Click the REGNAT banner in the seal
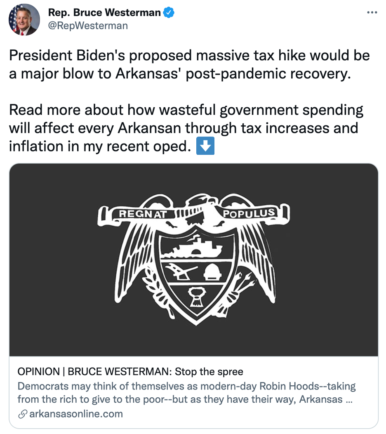Image resolution: width=386 pixels, height=434 pixels. 143,214
